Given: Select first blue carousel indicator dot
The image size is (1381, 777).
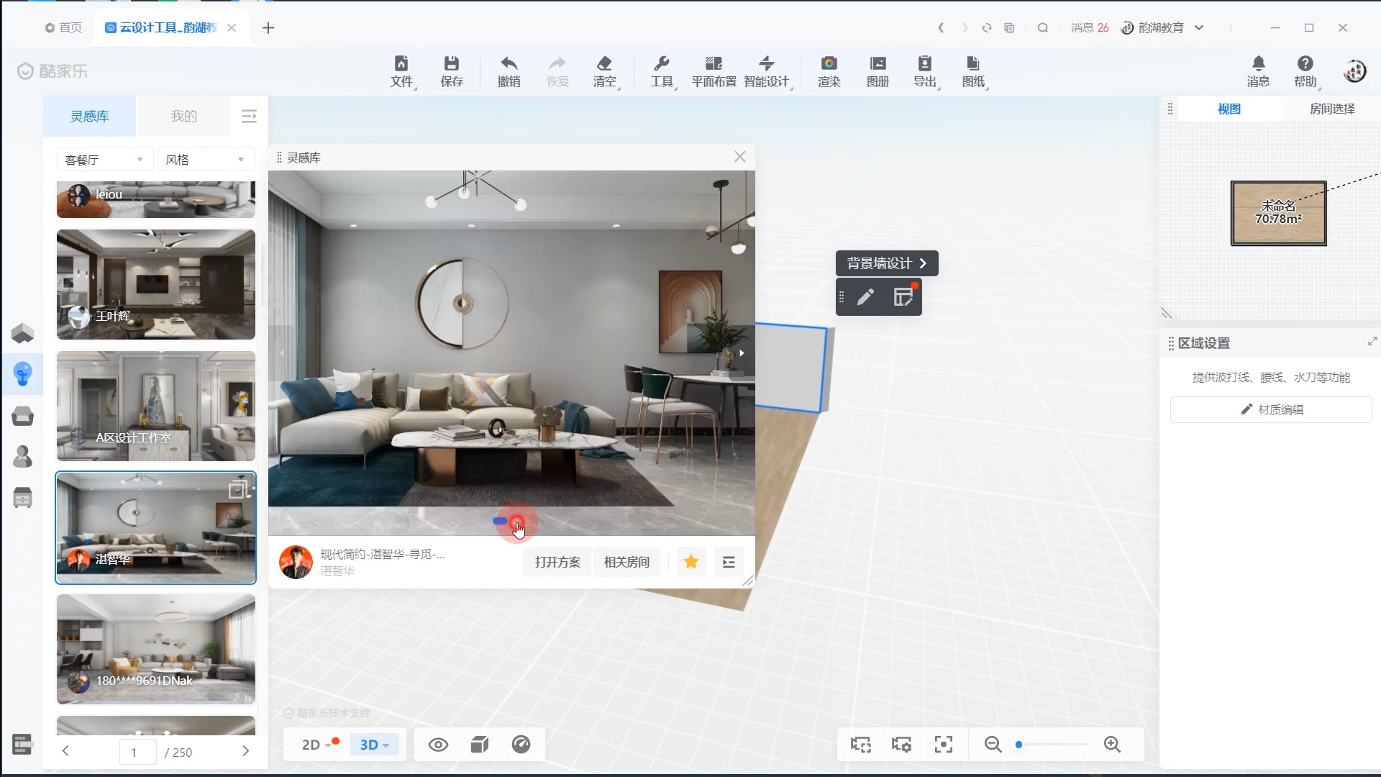Looking at the screenshot, I should [500, 521].
